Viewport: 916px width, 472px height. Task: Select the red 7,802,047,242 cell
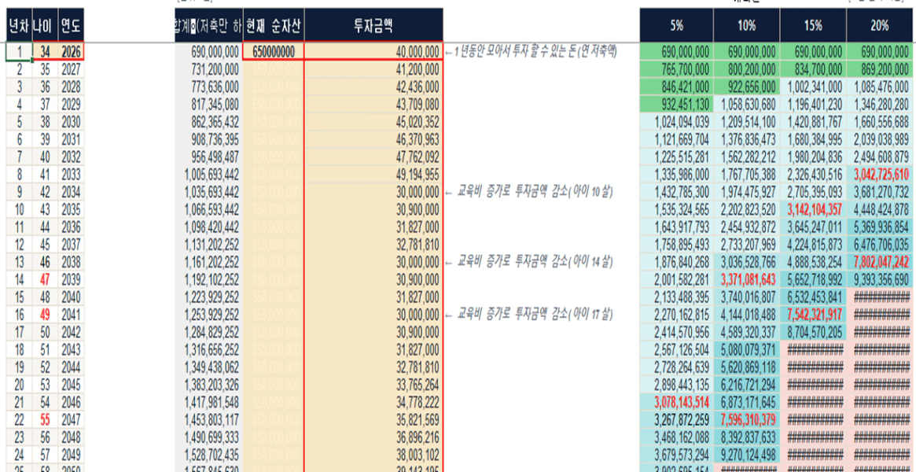click(880, 262)
